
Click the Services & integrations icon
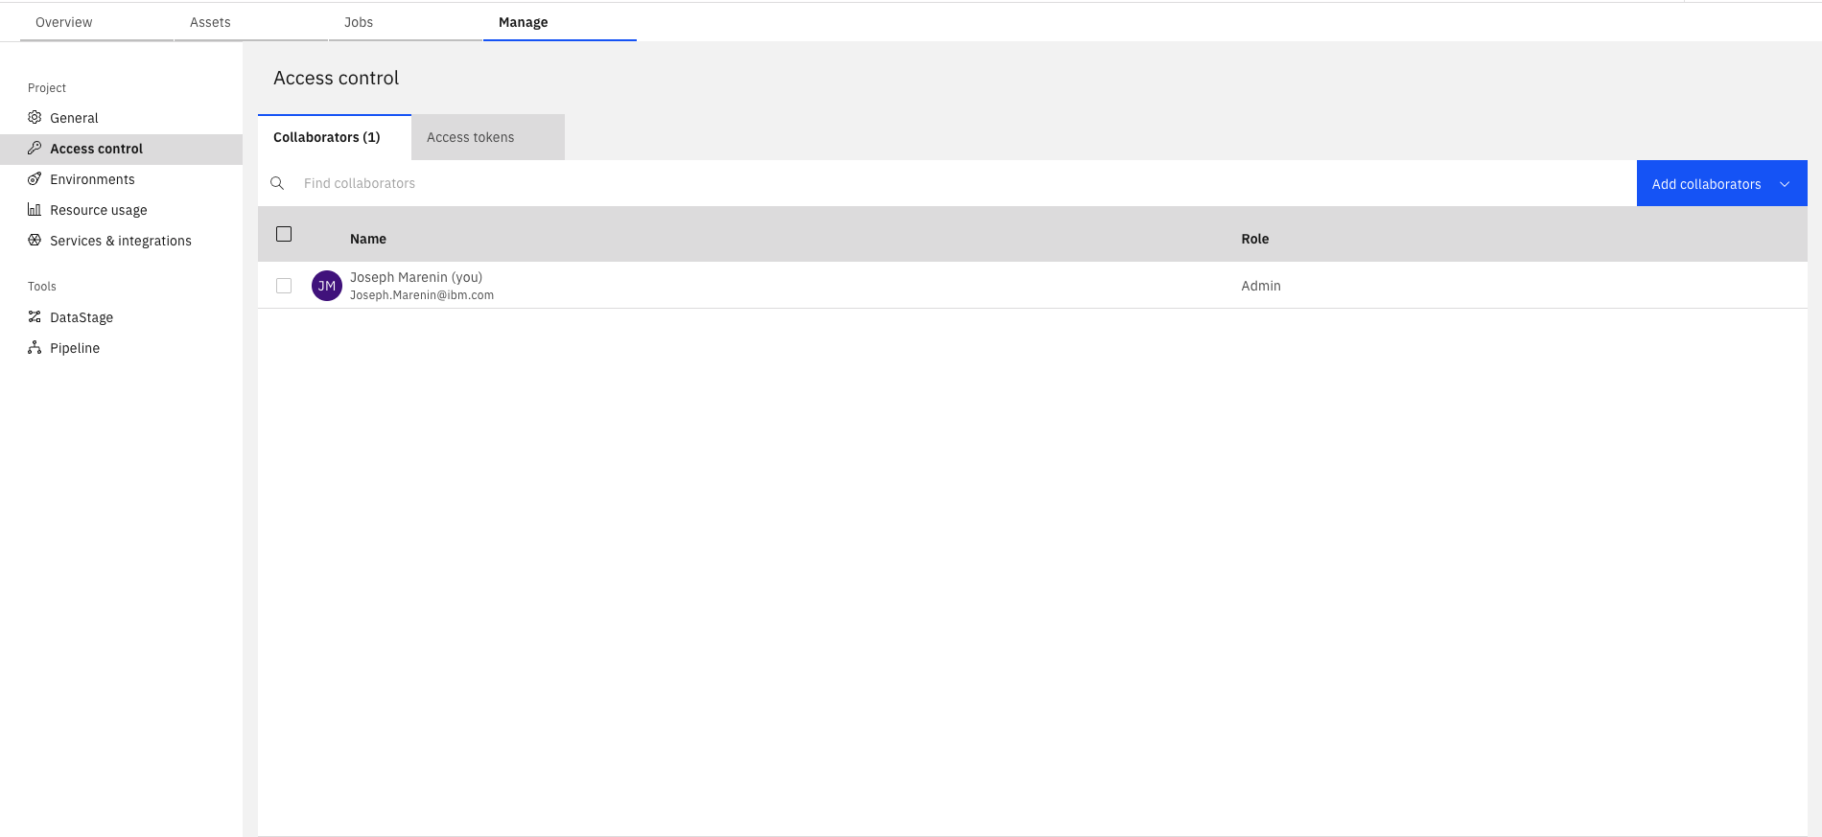[x=35, y=240]
